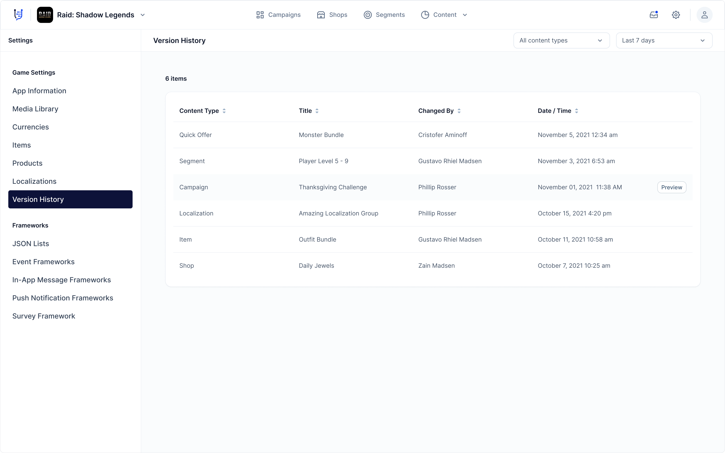Open settings via the gear icon

[x=676, y=14]
